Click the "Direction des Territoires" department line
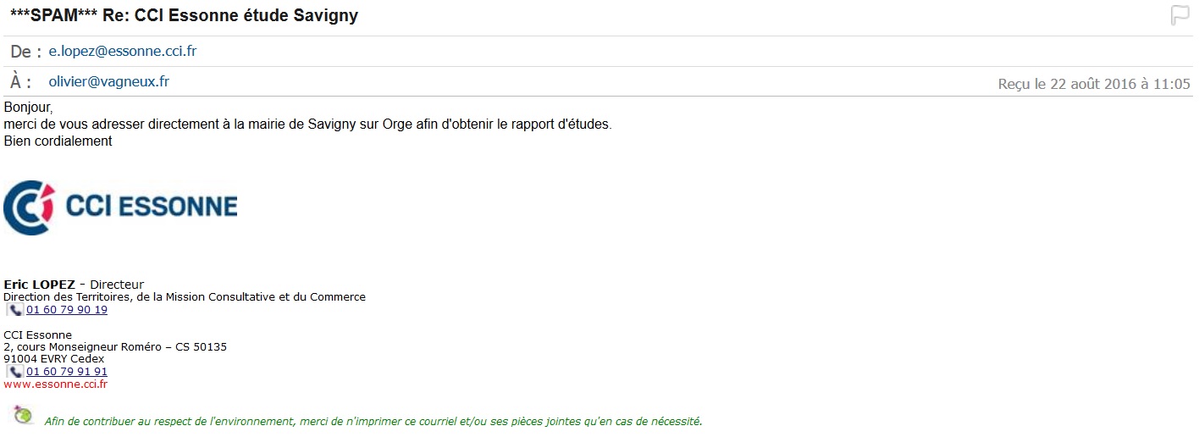The image size is (1199, 437). [x=185, y=297]
